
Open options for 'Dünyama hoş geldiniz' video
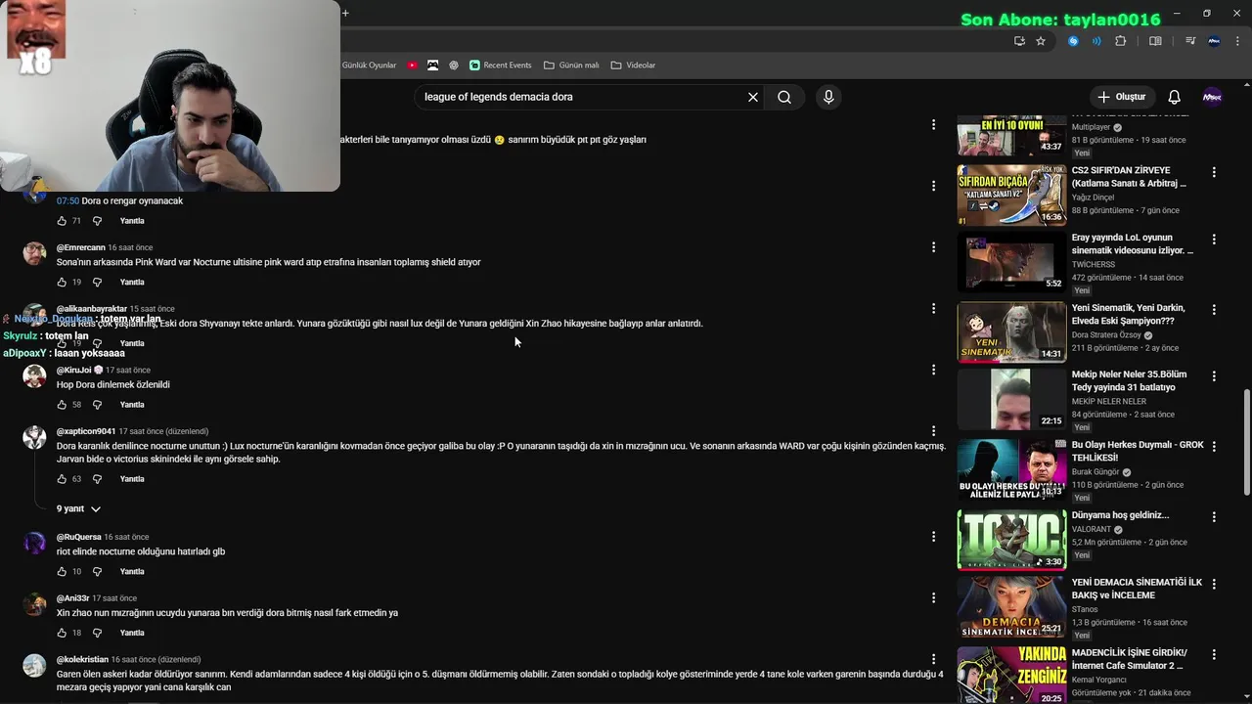[x=1214, y=516]
